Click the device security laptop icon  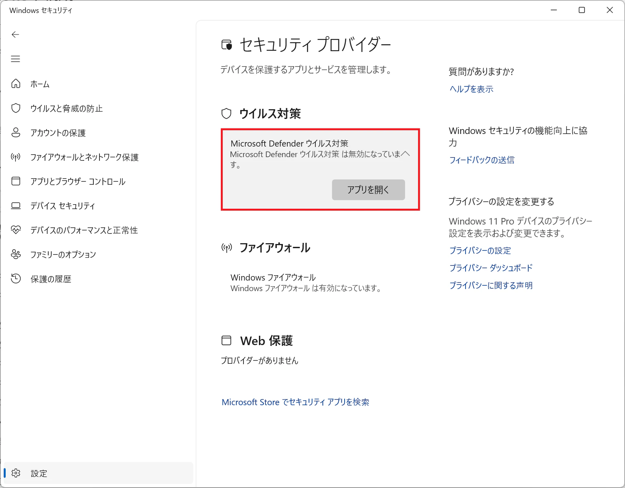[16, 205]
